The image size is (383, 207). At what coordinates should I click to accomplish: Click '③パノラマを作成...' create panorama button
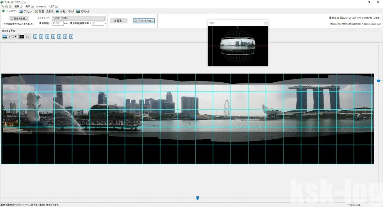click(x=144, y=21)
